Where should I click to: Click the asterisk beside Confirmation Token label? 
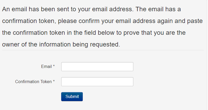[54, 81]
